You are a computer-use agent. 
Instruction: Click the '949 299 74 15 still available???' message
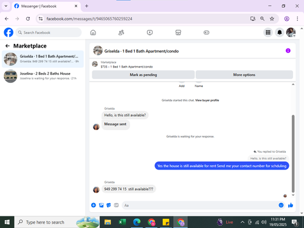[x=129, y=189]
